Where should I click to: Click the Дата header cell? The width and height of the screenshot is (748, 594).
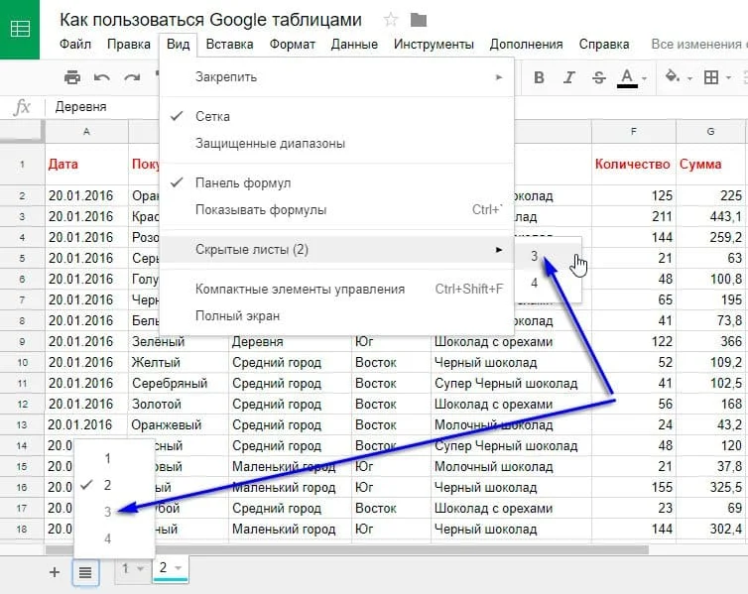click(x=86, y=165)
